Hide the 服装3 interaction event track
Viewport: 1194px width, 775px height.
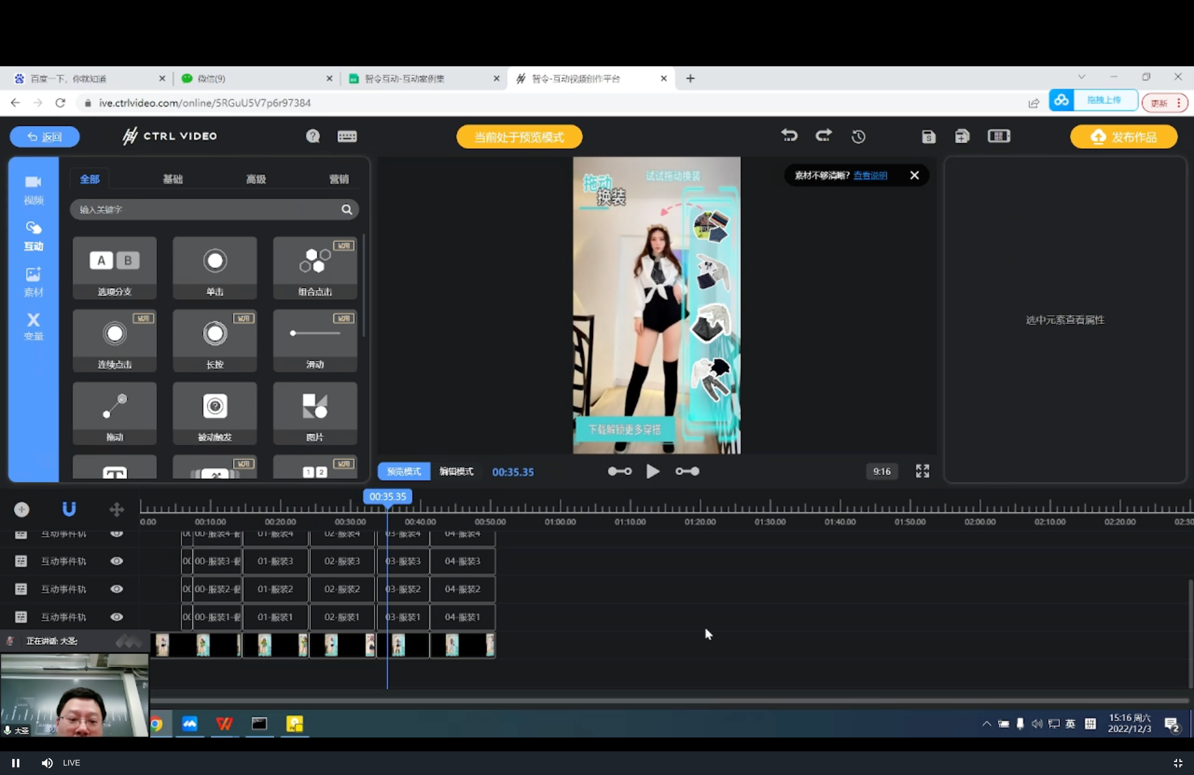pos(116,561)
